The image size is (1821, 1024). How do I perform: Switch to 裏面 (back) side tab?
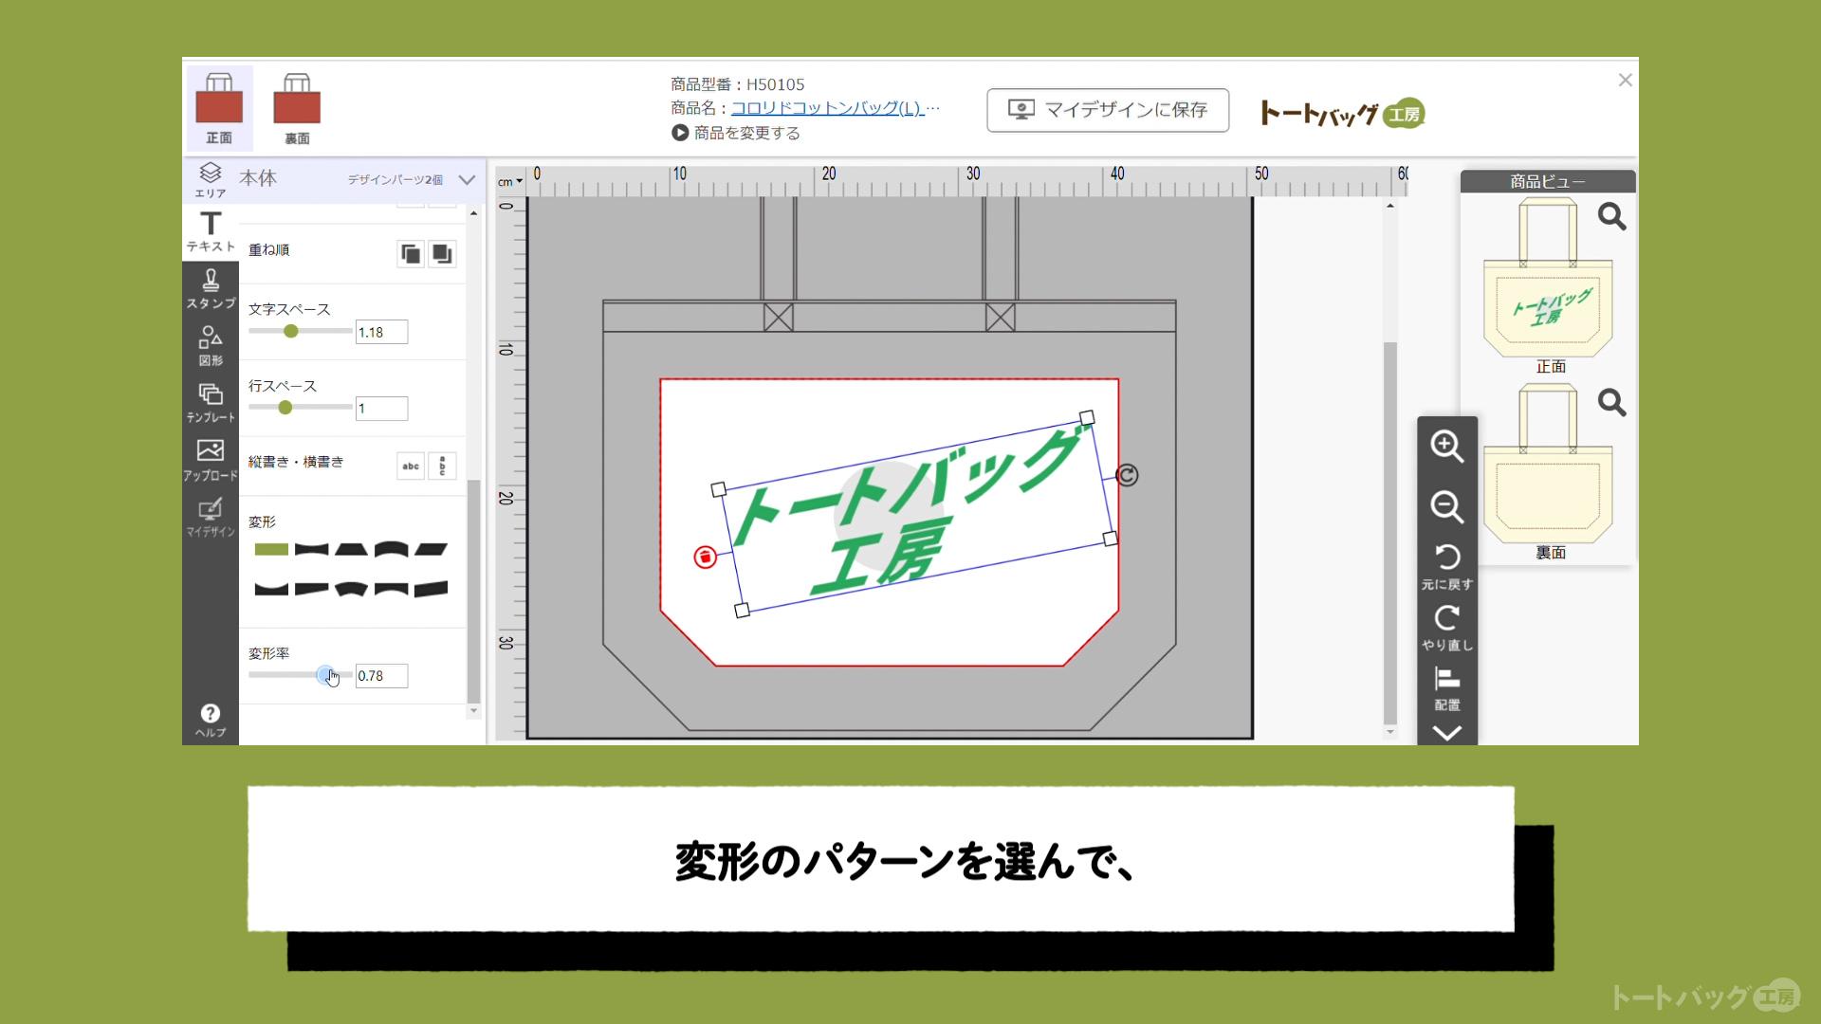pyautogui.click(x=297, y=108)
